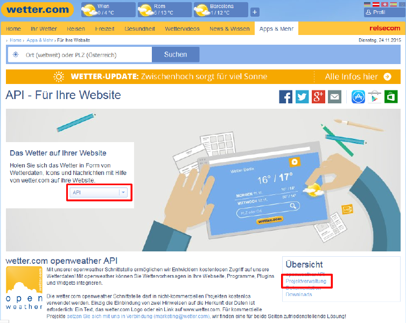Open the Gesundheit menu
406x323 pixels.
(139, 29)
